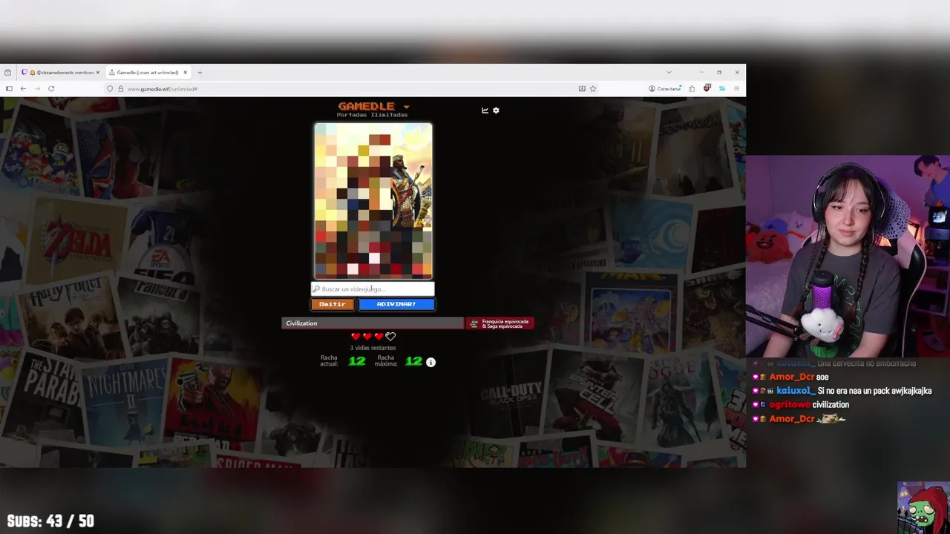Image resolution: width=950 pixels, height=534 pixels.
Task: Go forward in browser history
Action: (x=37, y=89)
